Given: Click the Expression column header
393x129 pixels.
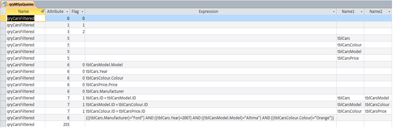Looking at the screenshot, I should pos(208,12).
